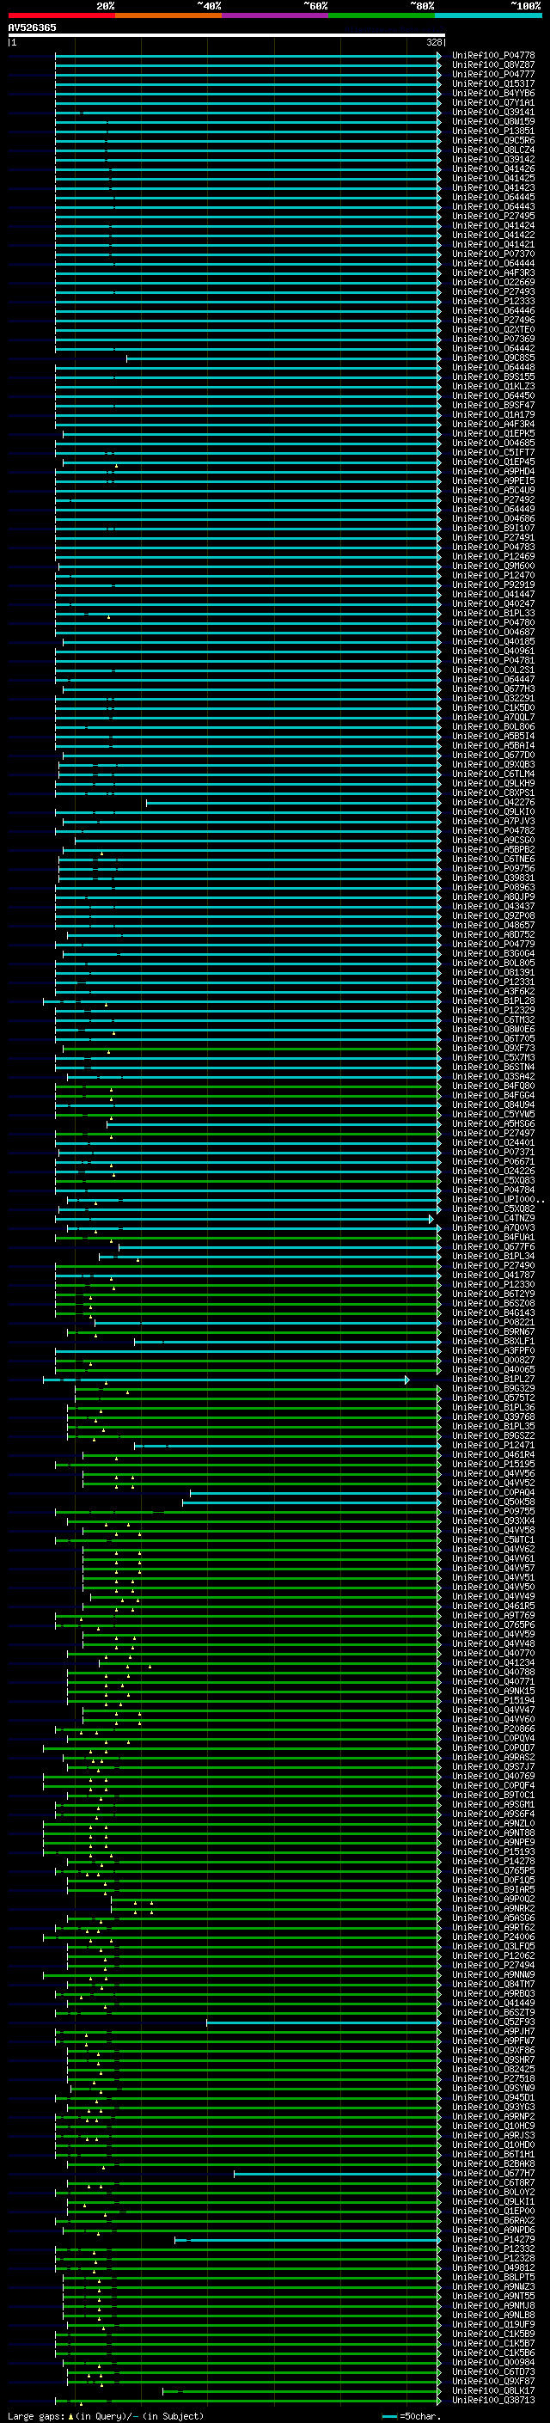Open hit UniRef100_P07371
Screen dimensions: 550x2423
point(493,1151)
